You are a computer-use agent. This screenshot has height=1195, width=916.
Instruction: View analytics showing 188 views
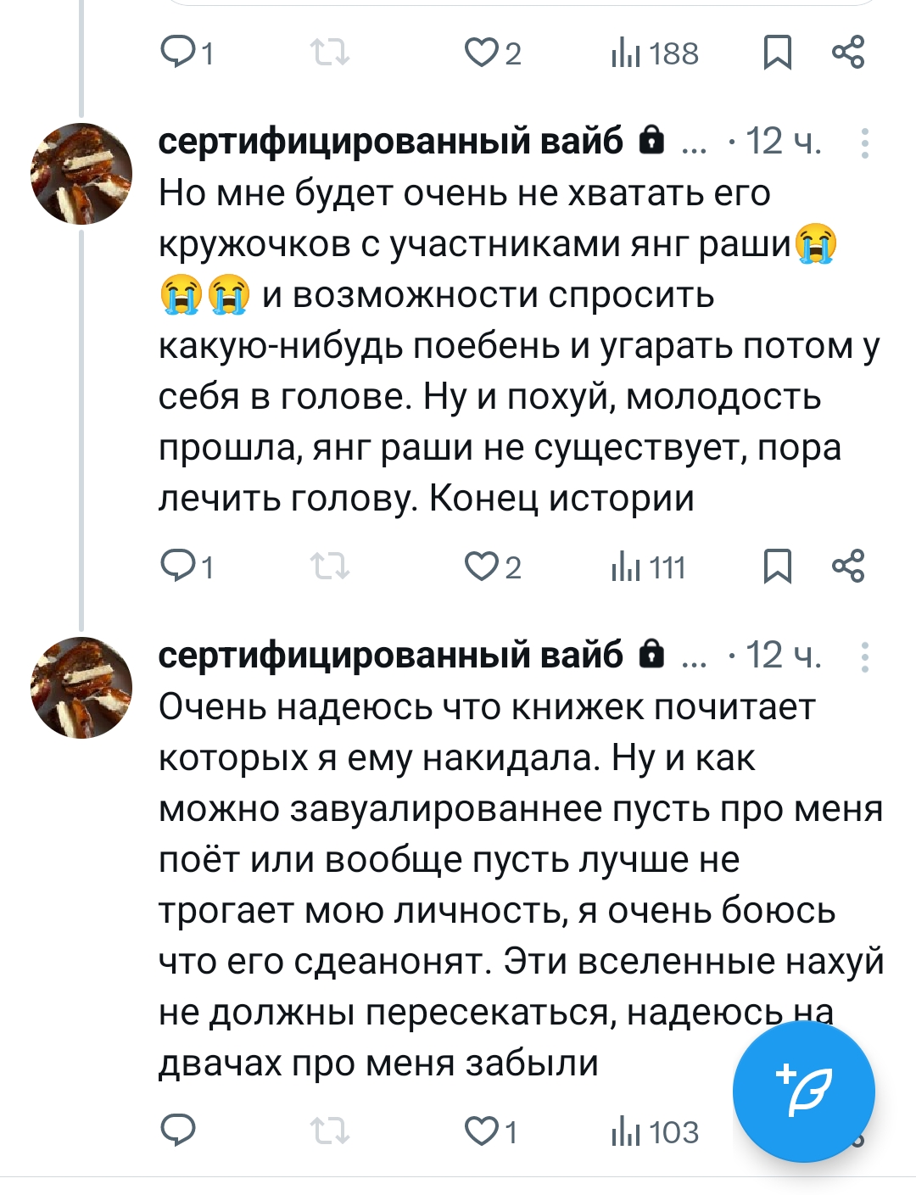click(655, 53)
